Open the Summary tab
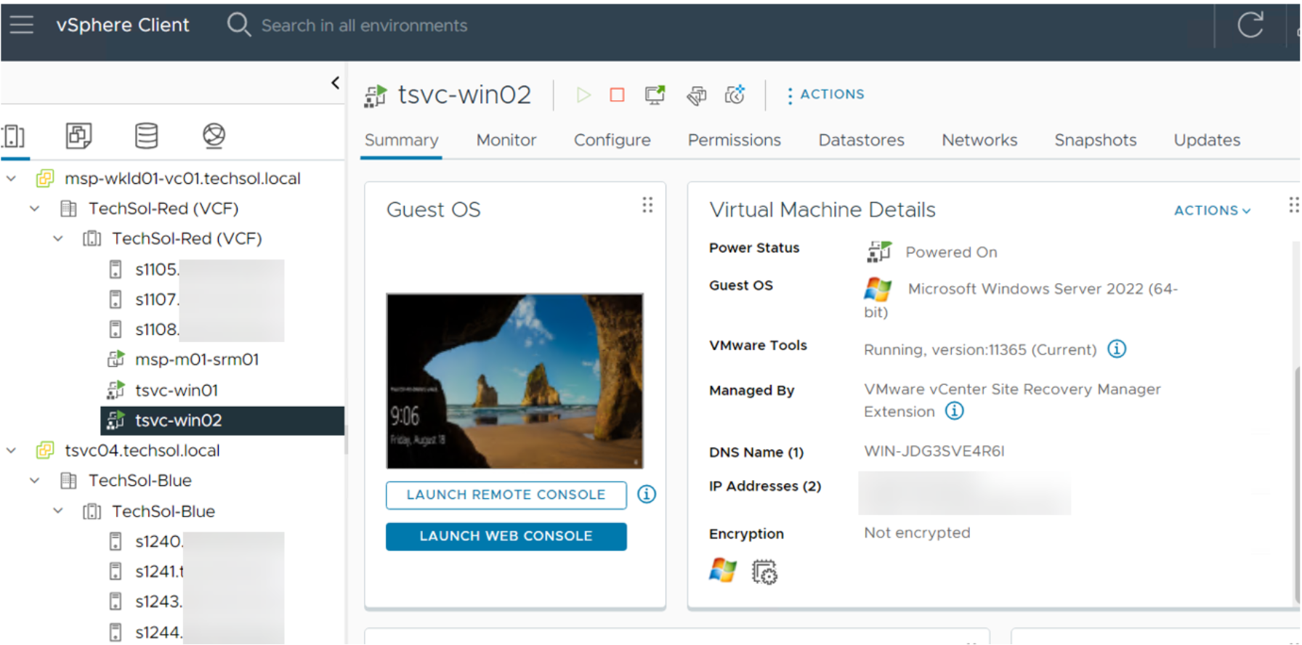 coord(401,140)
